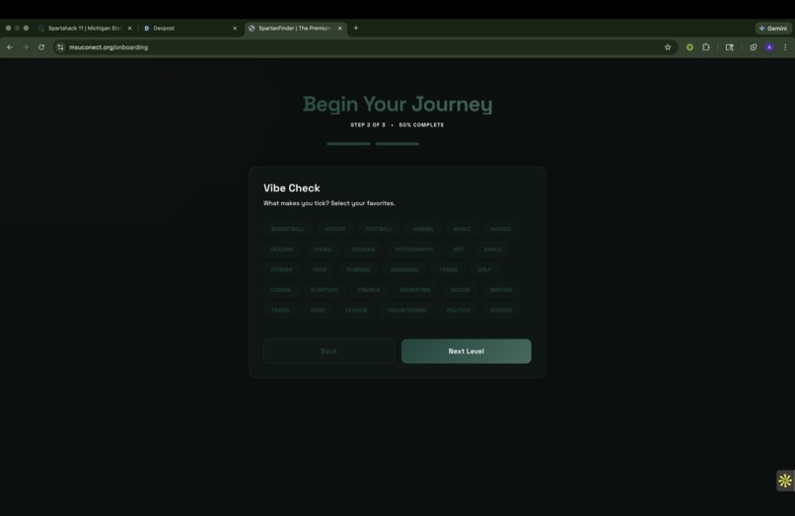
Task: Open a new tab with plus icon
Action: click(355, 28)
